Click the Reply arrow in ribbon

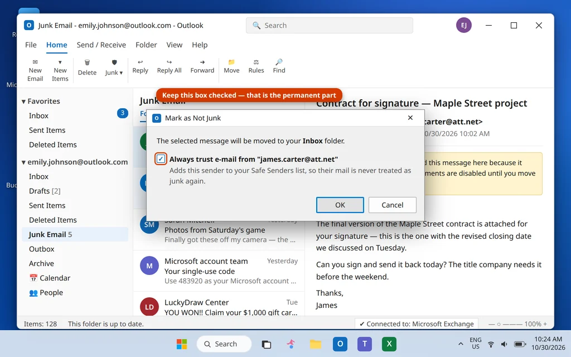[140, 62]
